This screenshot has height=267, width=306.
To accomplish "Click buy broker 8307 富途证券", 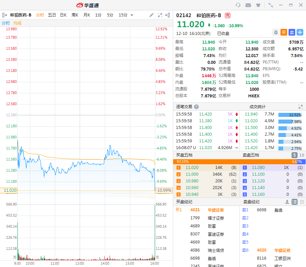I will pyautogui.click(x=207, y=234).
